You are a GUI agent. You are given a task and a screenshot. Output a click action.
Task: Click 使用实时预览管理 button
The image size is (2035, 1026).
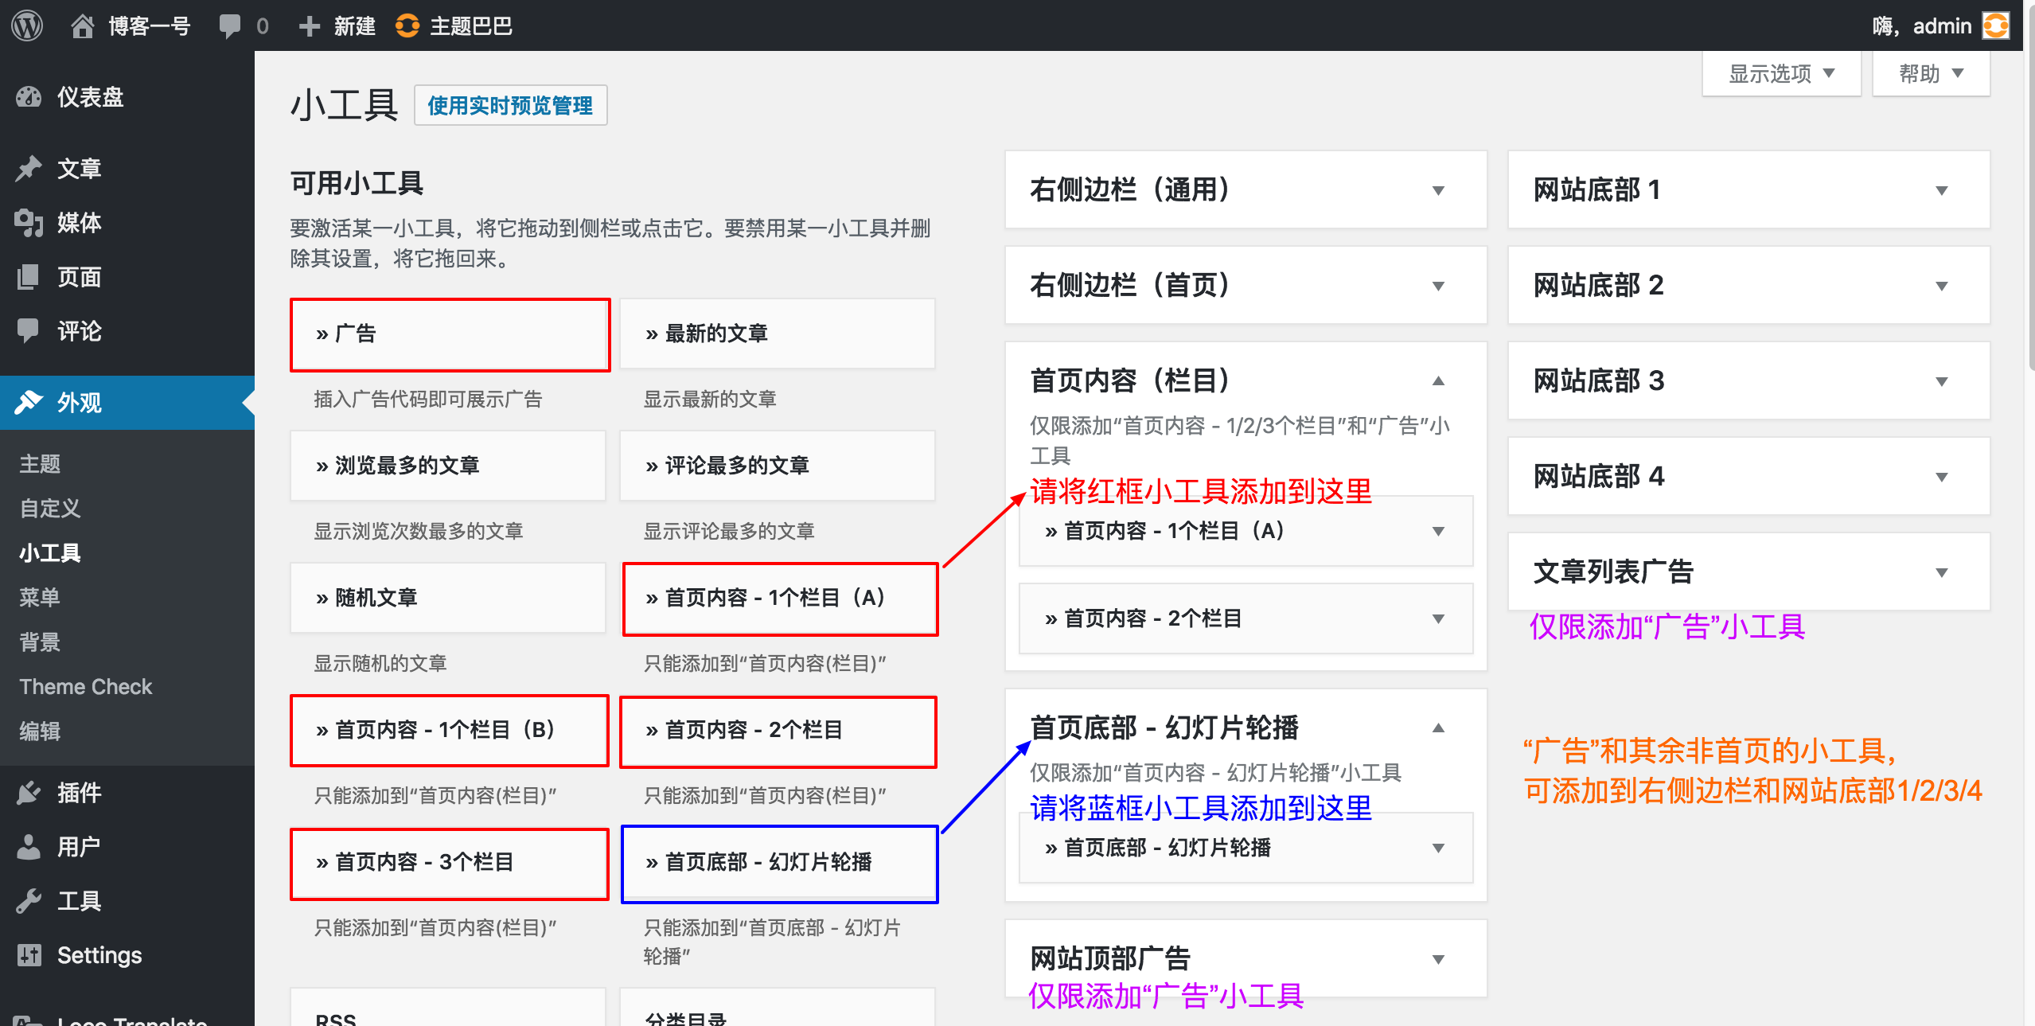tap(510, 105)
